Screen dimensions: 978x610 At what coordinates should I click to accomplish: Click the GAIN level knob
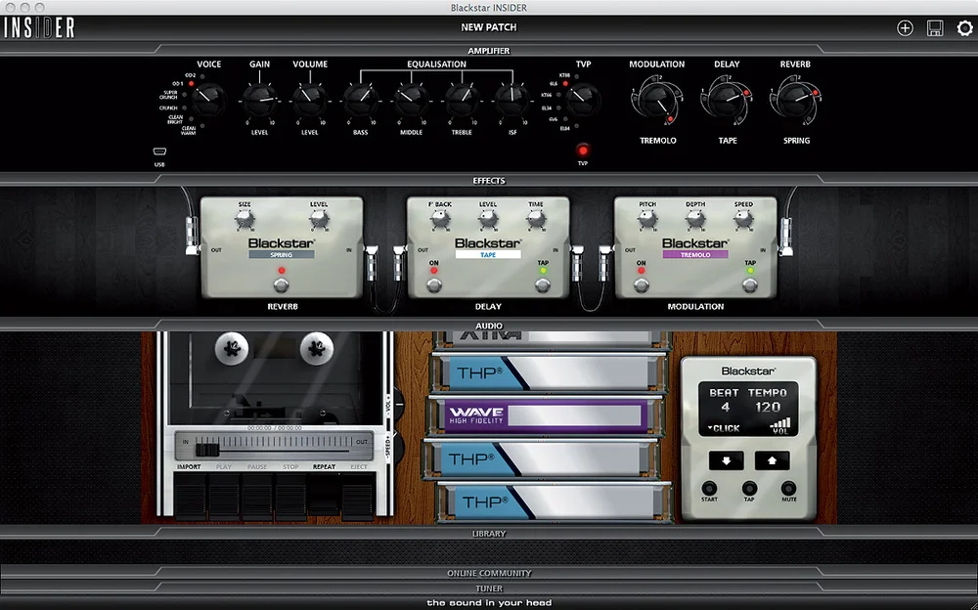pyautogui.click(x=259, y=100)
